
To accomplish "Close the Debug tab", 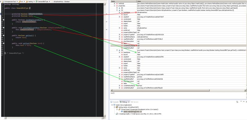I will click(x=128, y=102).
